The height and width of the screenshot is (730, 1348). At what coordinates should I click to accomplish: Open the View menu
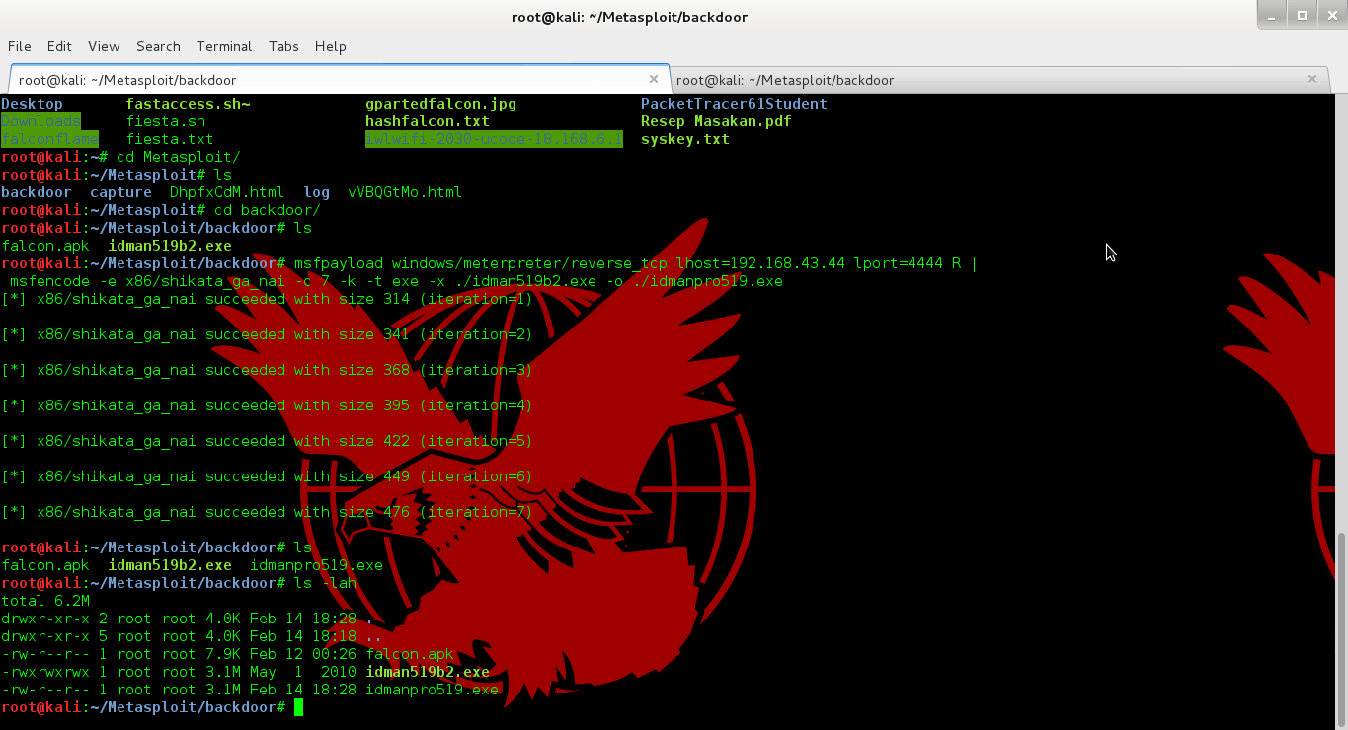[104, 46]
